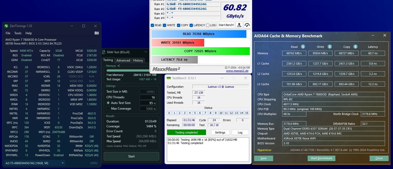The width and height of the screenshot is (393, 169).
Task: Click MaxxMem WRITE 39161 MByte/s bar
Action: click(x=178, y=42)
